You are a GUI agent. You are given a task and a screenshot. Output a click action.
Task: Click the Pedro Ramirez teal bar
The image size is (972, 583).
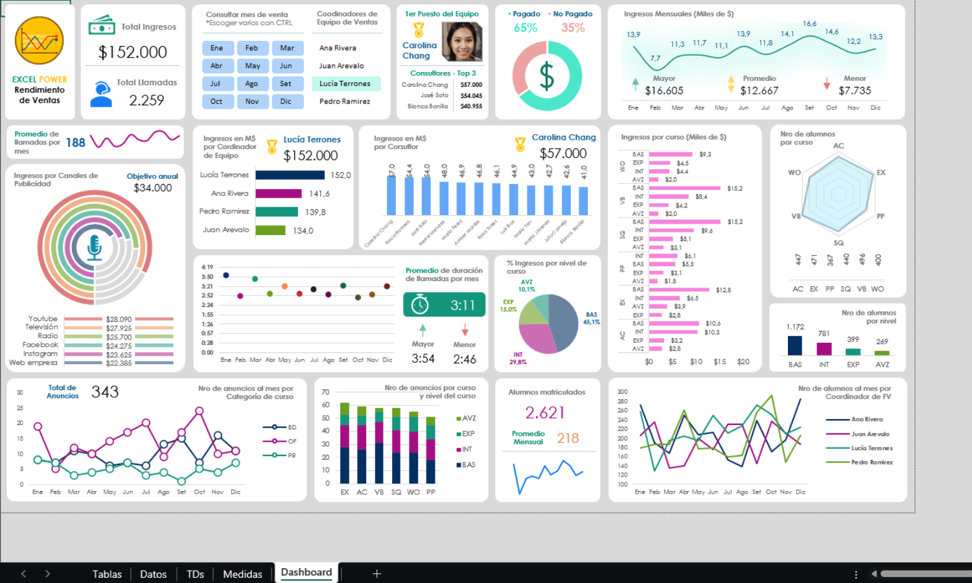point(277,212)
